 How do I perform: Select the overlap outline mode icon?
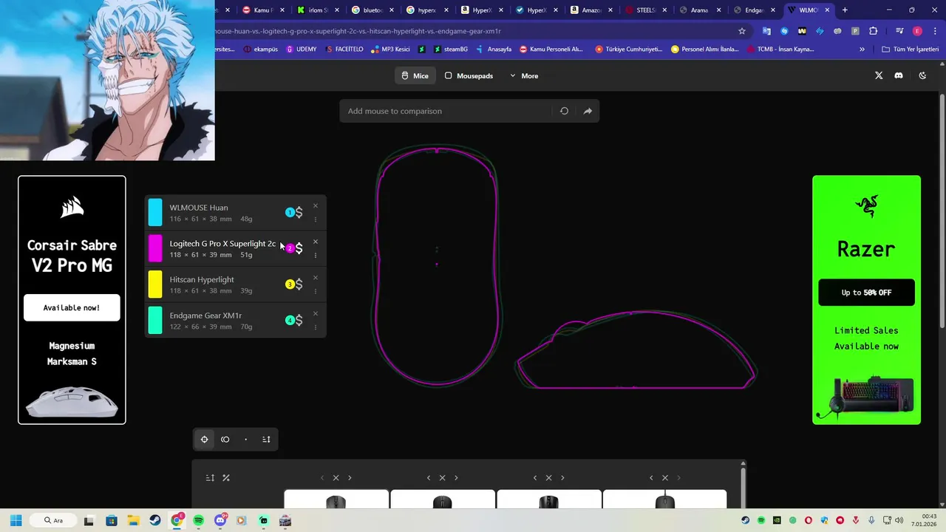225,440
